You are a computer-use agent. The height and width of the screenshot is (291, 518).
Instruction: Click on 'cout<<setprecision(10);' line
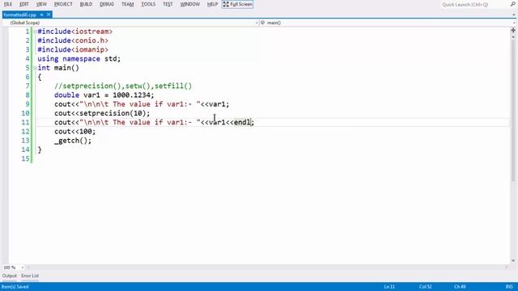point(102,113)
